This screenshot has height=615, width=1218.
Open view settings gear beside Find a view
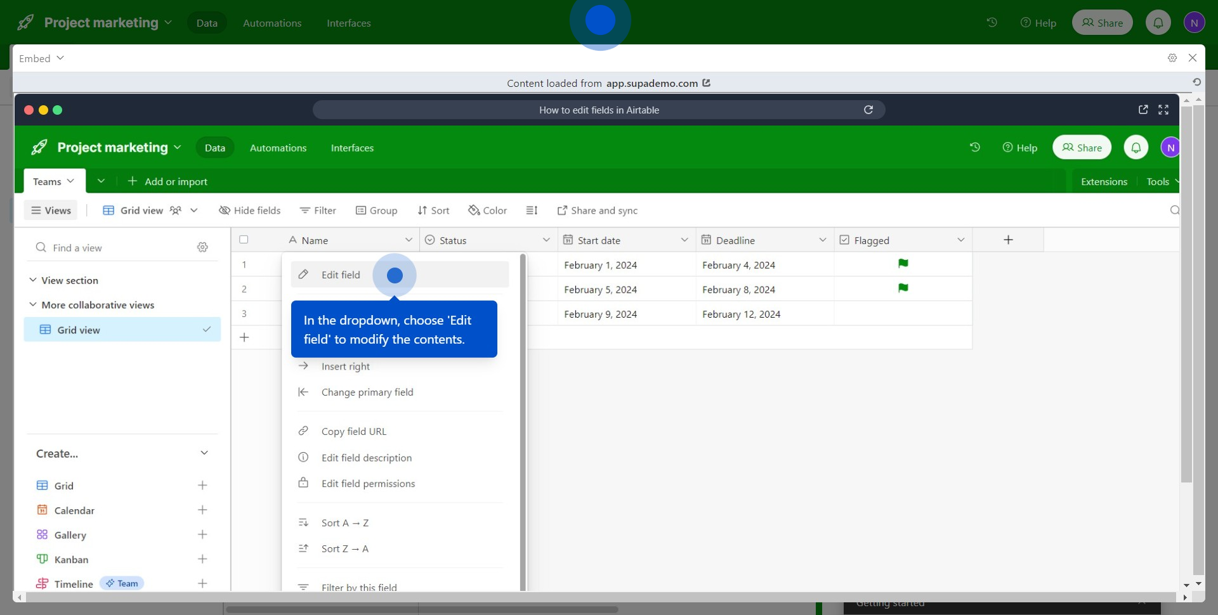(202, 247)
